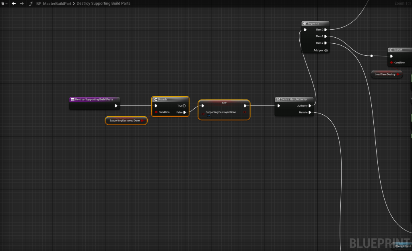Select the Supporting Destroyed Done variable node
Viewport: 412px width, 251px height.
click(x=124, y=120)
